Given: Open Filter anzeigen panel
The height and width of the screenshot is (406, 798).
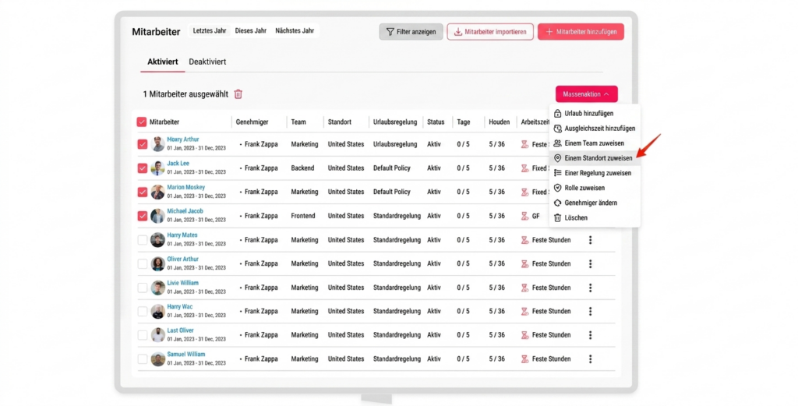Looking at the screenshot, I should tap(411, 32).
